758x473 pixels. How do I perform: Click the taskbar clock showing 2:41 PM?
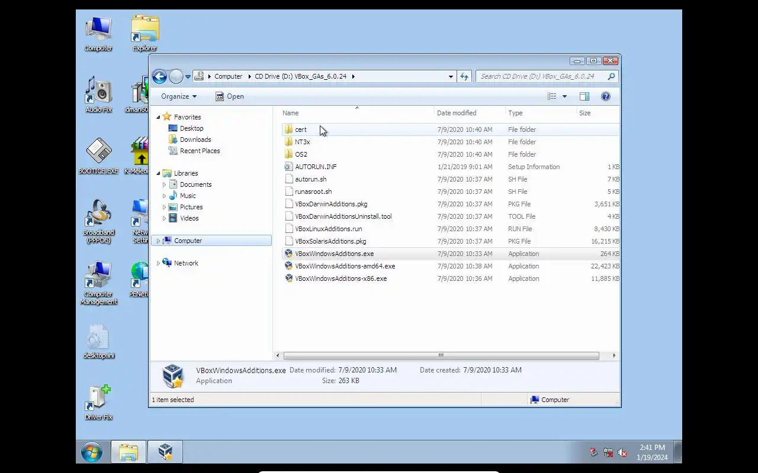(652, 452)
